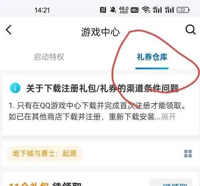
Task: Tap the muted bell status icon
Action: pos(113,10)
